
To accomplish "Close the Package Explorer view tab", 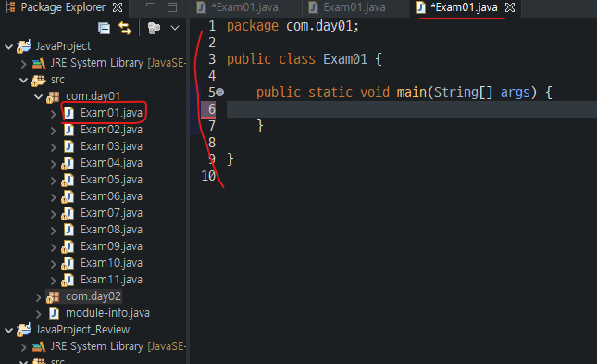I will point(118,7).
